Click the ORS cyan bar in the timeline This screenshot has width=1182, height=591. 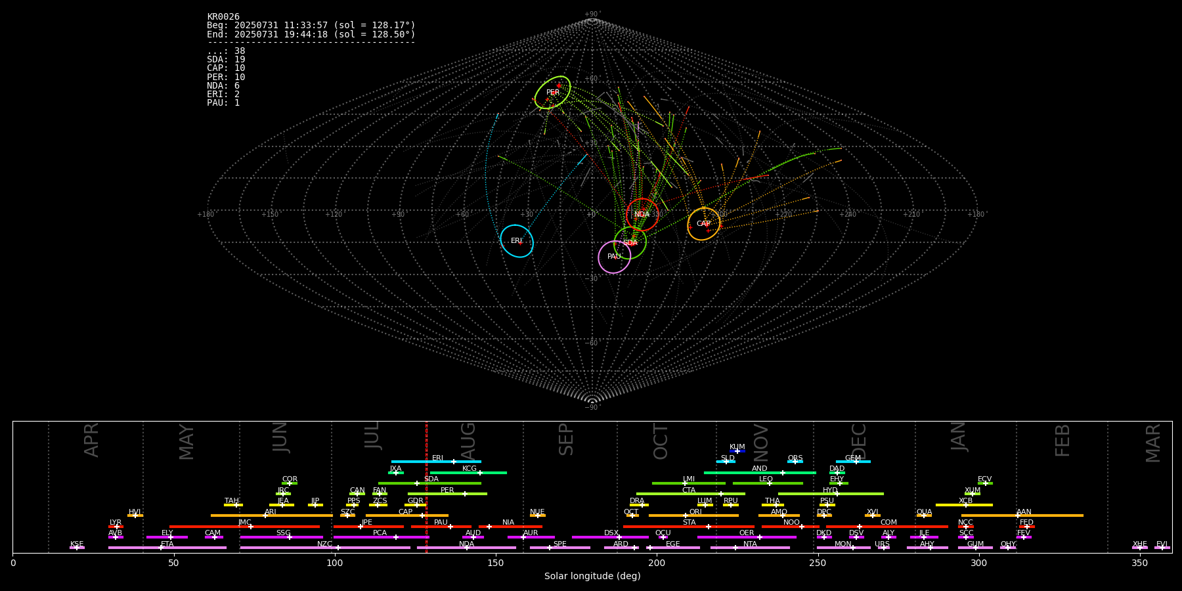tap(795, 462)
